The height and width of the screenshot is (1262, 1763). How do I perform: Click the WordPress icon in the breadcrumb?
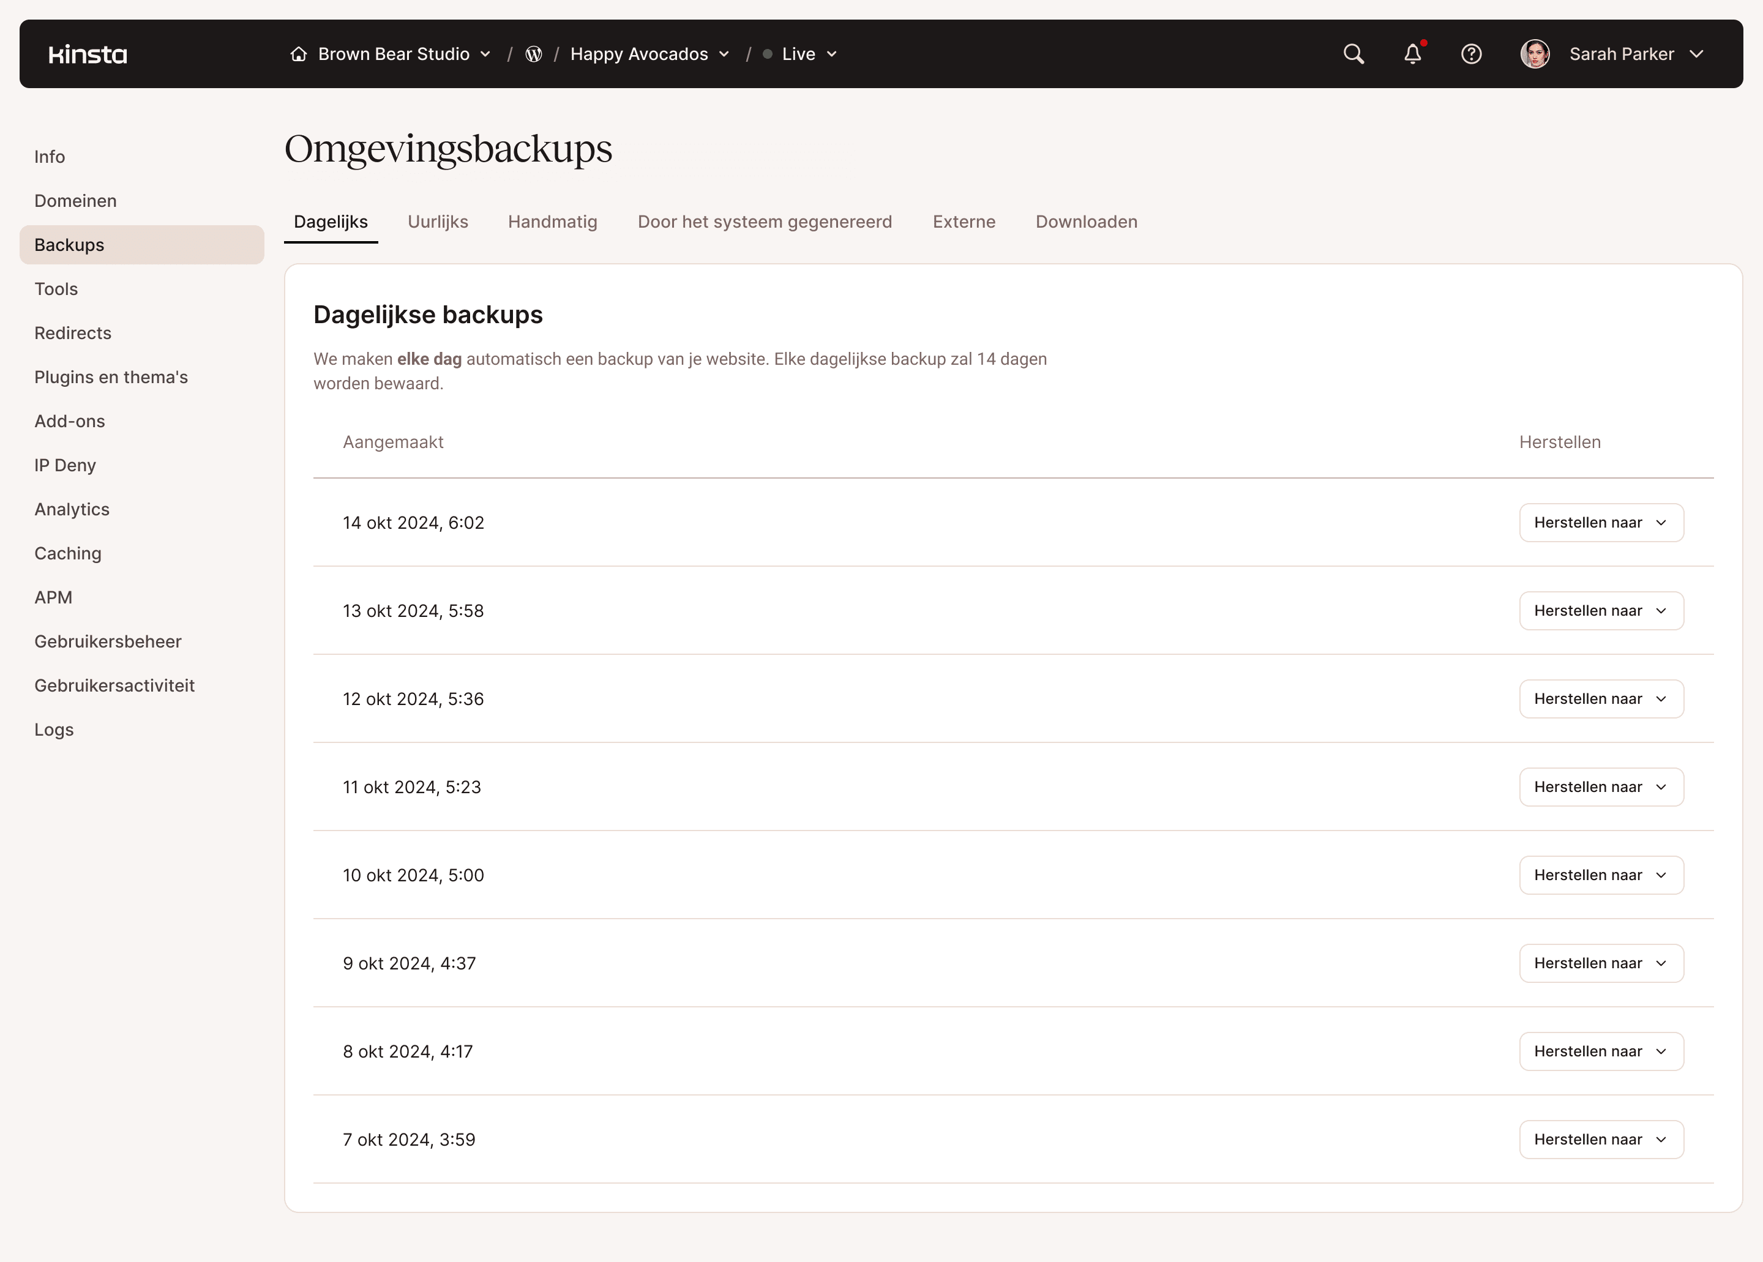(534, 54)
